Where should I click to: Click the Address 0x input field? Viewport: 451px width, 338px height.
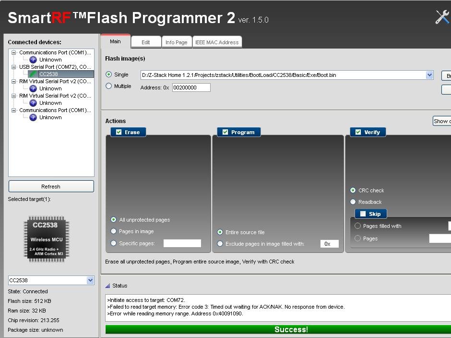point(191,88)
